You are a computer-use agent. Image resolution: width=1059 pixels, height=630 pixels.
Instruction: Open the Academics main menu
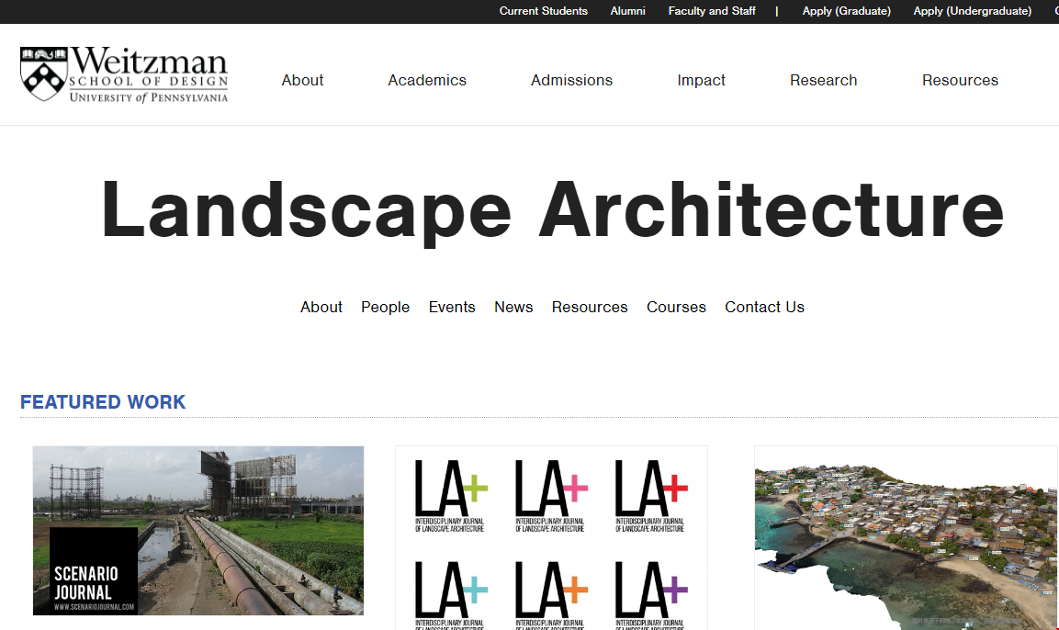427,80
